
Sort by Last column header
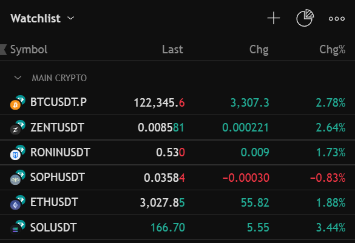pyautogui.click(x=172, y=49)
